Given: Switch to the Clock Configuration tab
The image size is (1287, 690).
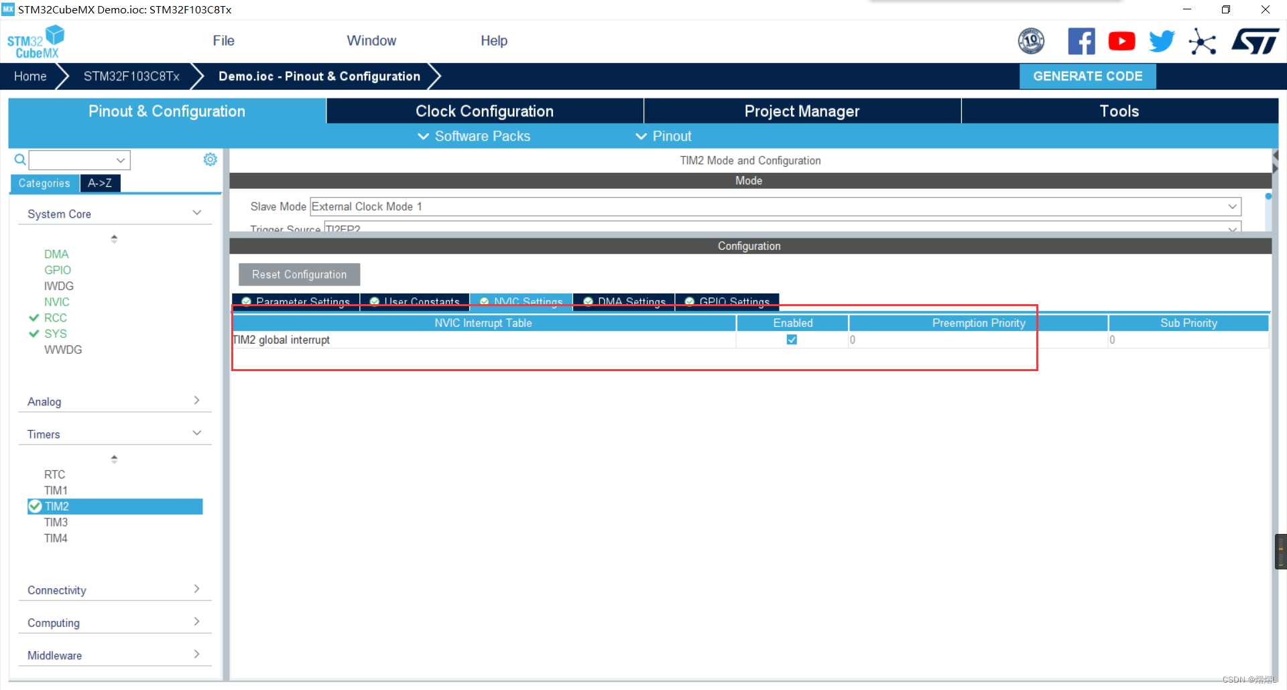Looking at the screenshot, I should pos(485,111).
